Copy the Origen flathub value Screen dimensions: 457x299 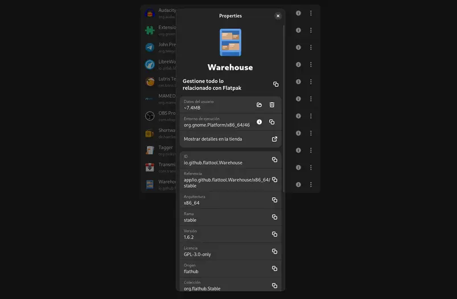(x=274, y=268)
